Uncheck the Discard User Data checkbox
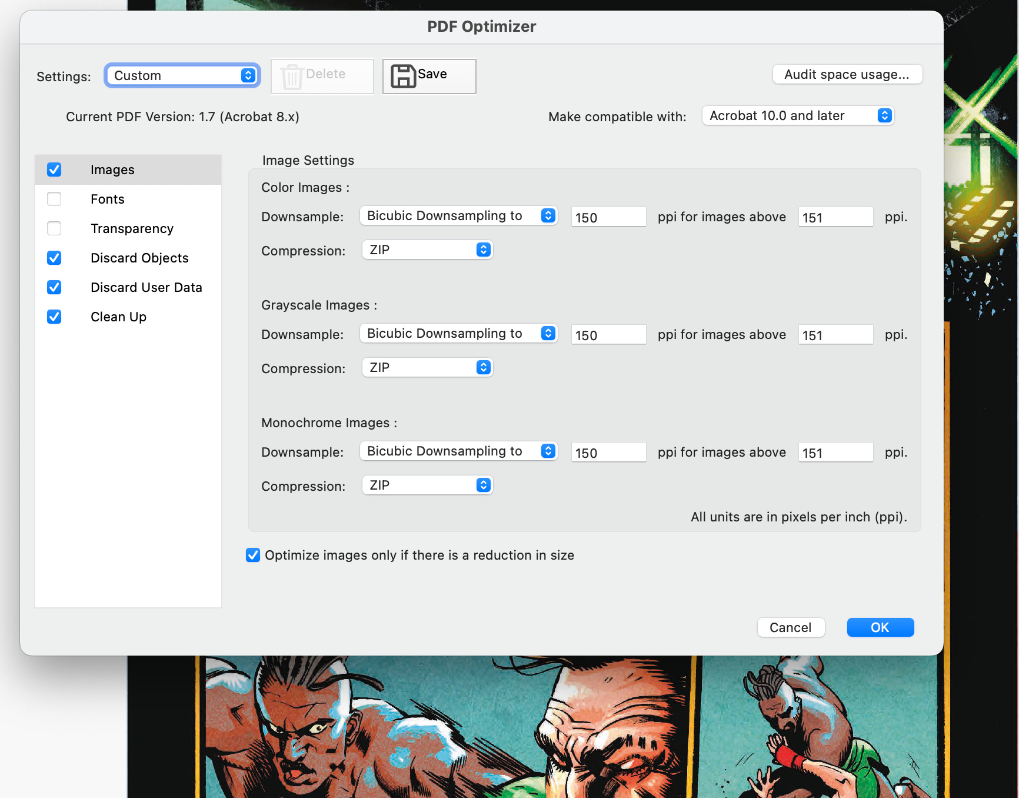Screen dimensions: 1019x798 coord(54,287)
